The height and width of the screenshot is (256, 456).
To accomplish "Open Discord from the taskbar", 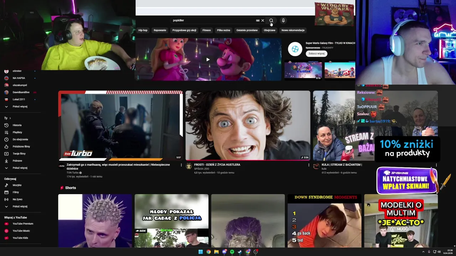I will click(224, 252).
